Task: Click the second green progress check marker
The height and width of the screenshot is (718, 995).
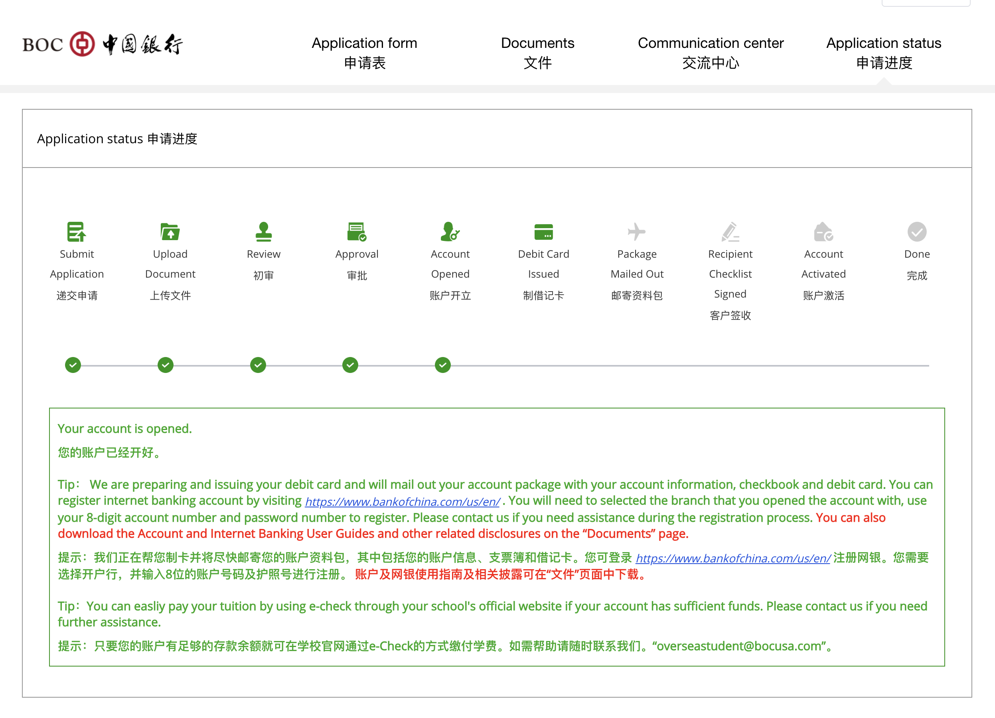Action: [166, 365]
